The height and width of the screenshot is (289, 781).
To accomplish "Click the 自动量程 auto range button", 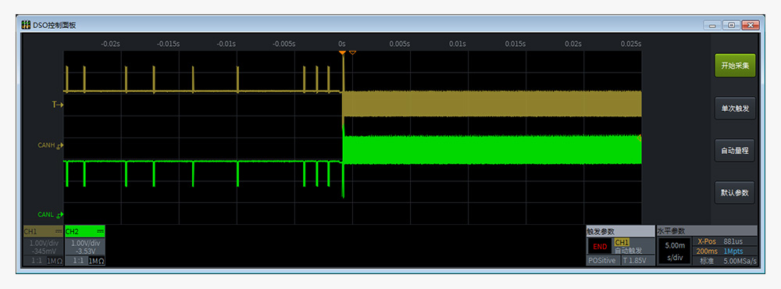I will (735, 150).
